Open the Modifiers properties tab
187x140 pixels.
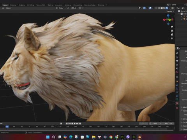pyautogui.click(x=177, y=85)
